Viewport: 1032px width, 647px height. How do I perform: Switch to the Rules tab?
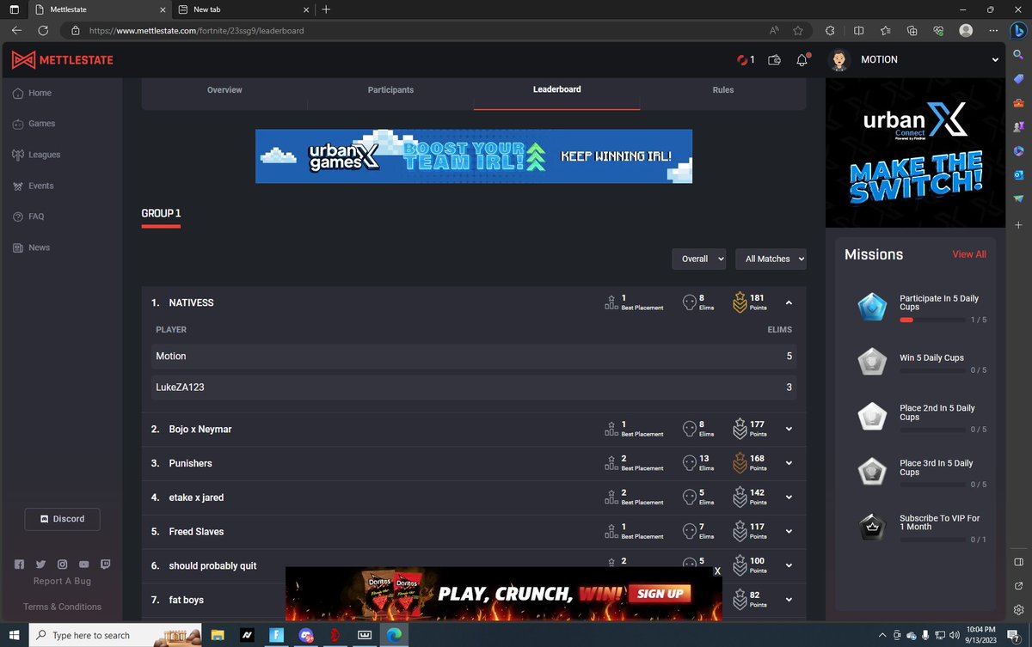pos(723,90)
